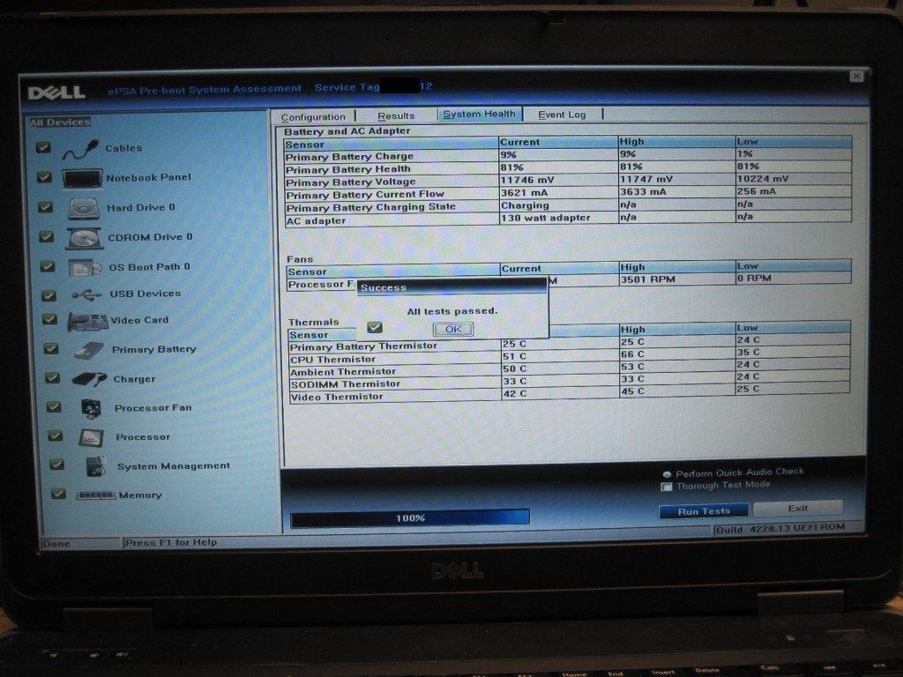Viewport: 903px width, 677px height.
Task: Select the Processor chip icon
Action: (91, 437)
